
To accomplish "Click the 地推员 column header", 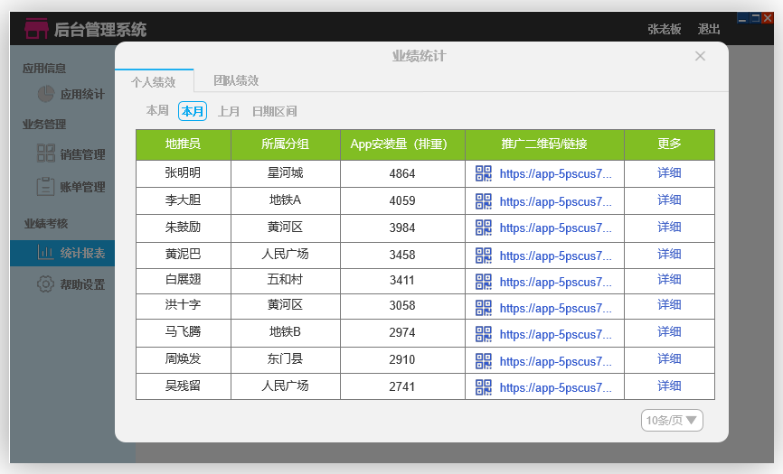I will coord(184,144).
